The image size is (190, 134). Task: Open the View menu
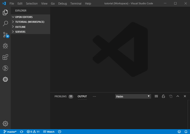(44, 3)
